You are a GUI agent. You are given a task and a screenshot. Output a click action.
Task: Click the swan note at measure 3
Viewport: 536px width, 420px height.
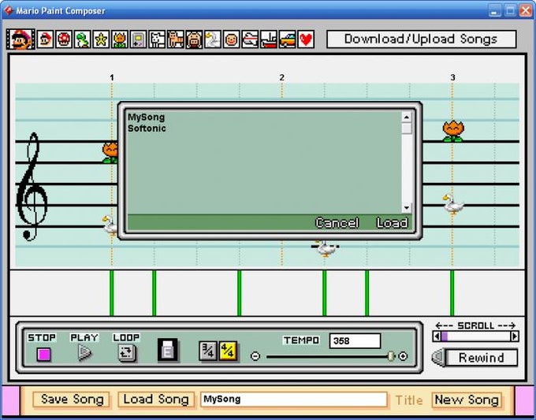453,204
